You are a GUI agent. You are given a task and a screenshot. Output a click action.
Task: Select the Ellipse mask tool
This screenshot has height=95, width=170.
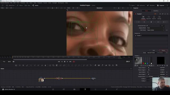[x=72, y=65]
